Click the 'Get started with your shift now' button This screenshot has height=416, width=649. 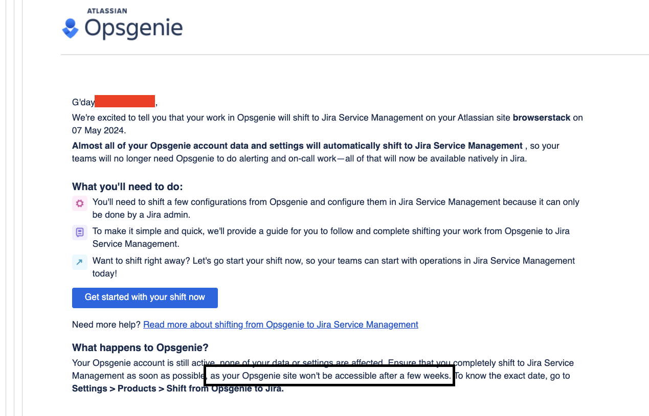click(x=145, y=297)
